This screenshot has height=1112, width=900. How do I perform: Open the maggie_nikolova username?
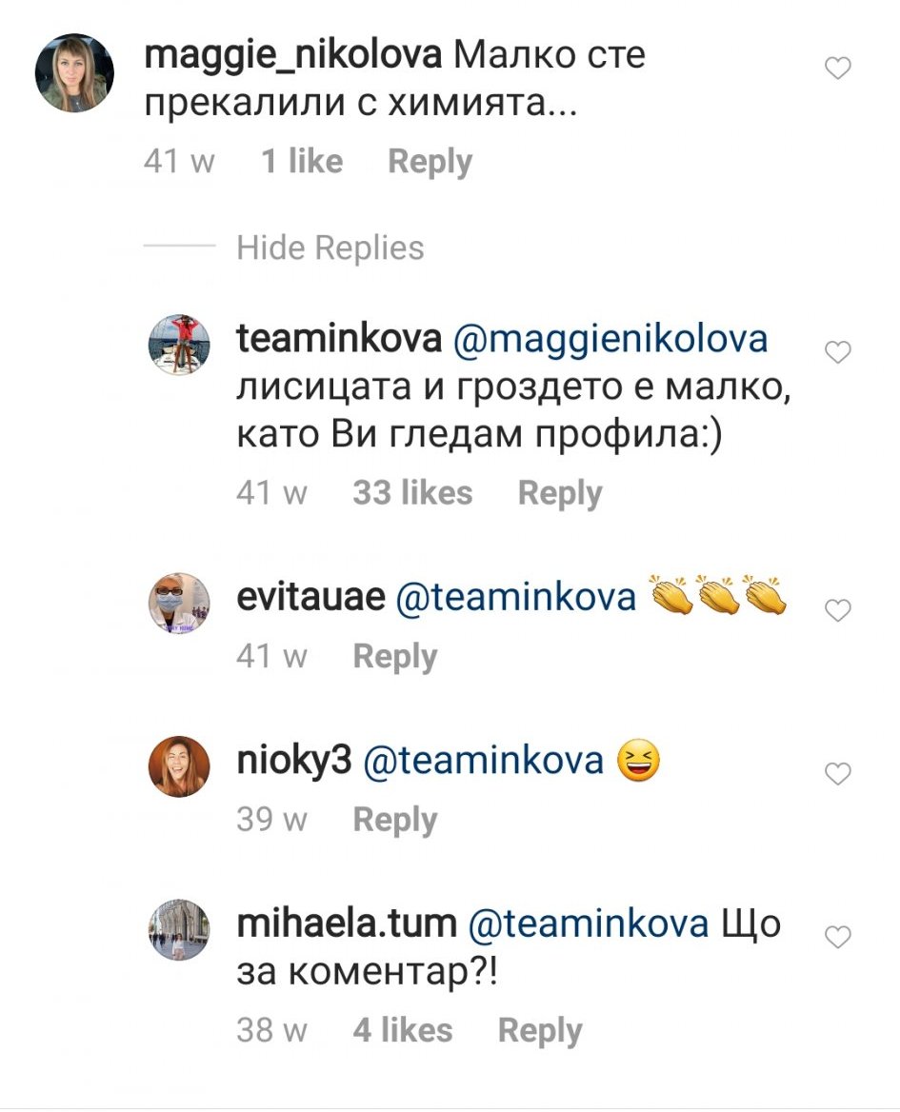point(292,56)
